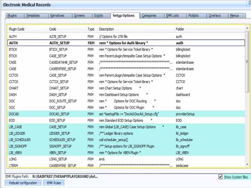Switch to the Categories tab

pos(149,16)
